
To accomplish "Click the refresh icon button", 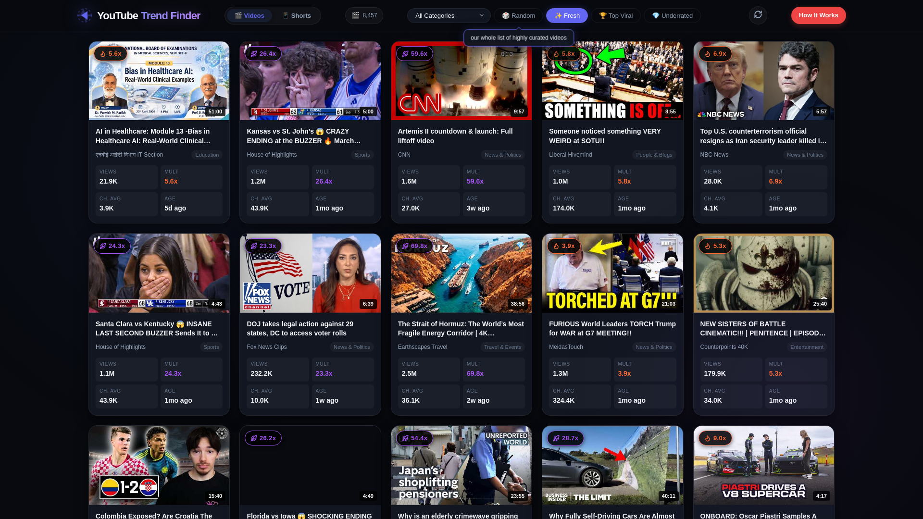I will coord(758,15).
